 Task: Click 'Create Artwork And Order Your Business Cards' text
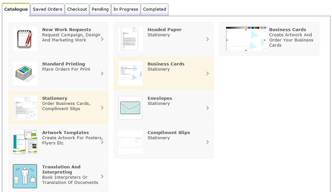[291, 40]
